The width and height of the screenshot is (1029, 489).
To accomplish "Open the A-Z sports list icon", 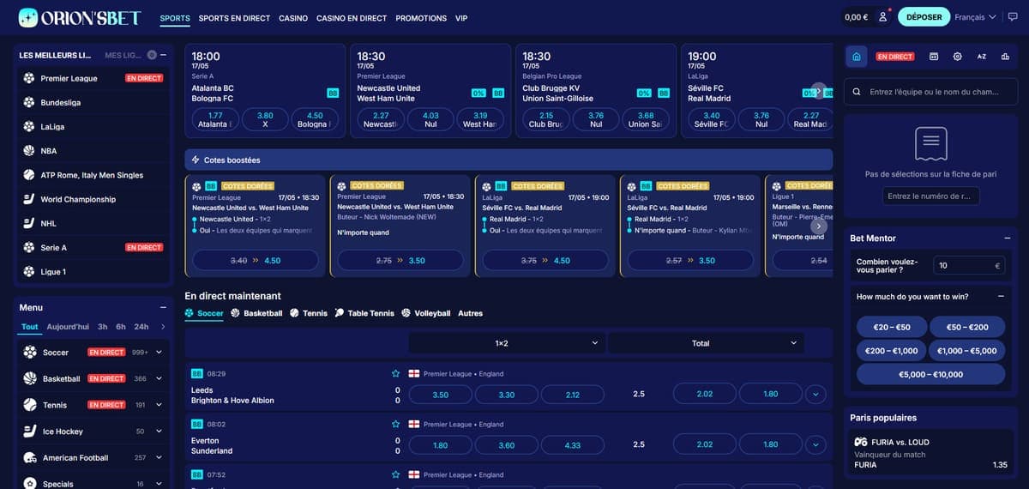I will point(982,57).
